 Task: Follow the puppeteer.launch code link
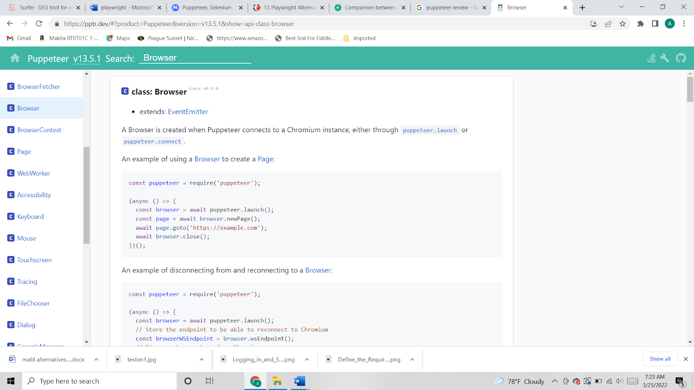[430, 130]
